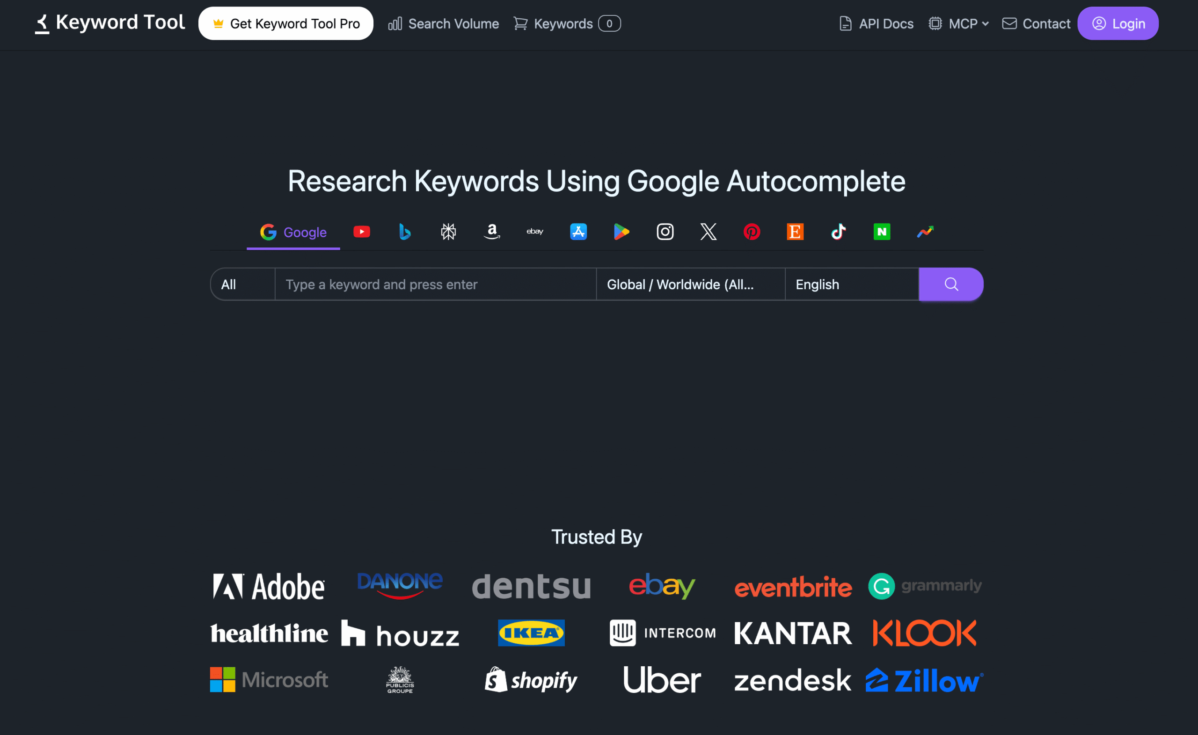Click the shopify logo
The width and height of the screenshot is (1198, 735).
531,680
